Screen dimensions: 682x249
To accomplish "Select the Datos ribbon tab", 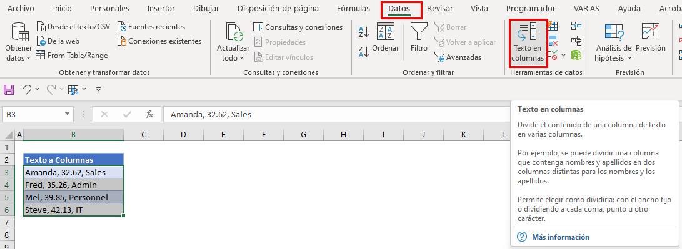I will pyautogui.click(x=399, y=8).
